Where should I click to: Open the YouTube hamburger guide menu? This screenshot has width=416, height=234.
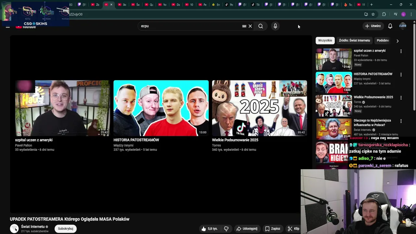point(8,27)
